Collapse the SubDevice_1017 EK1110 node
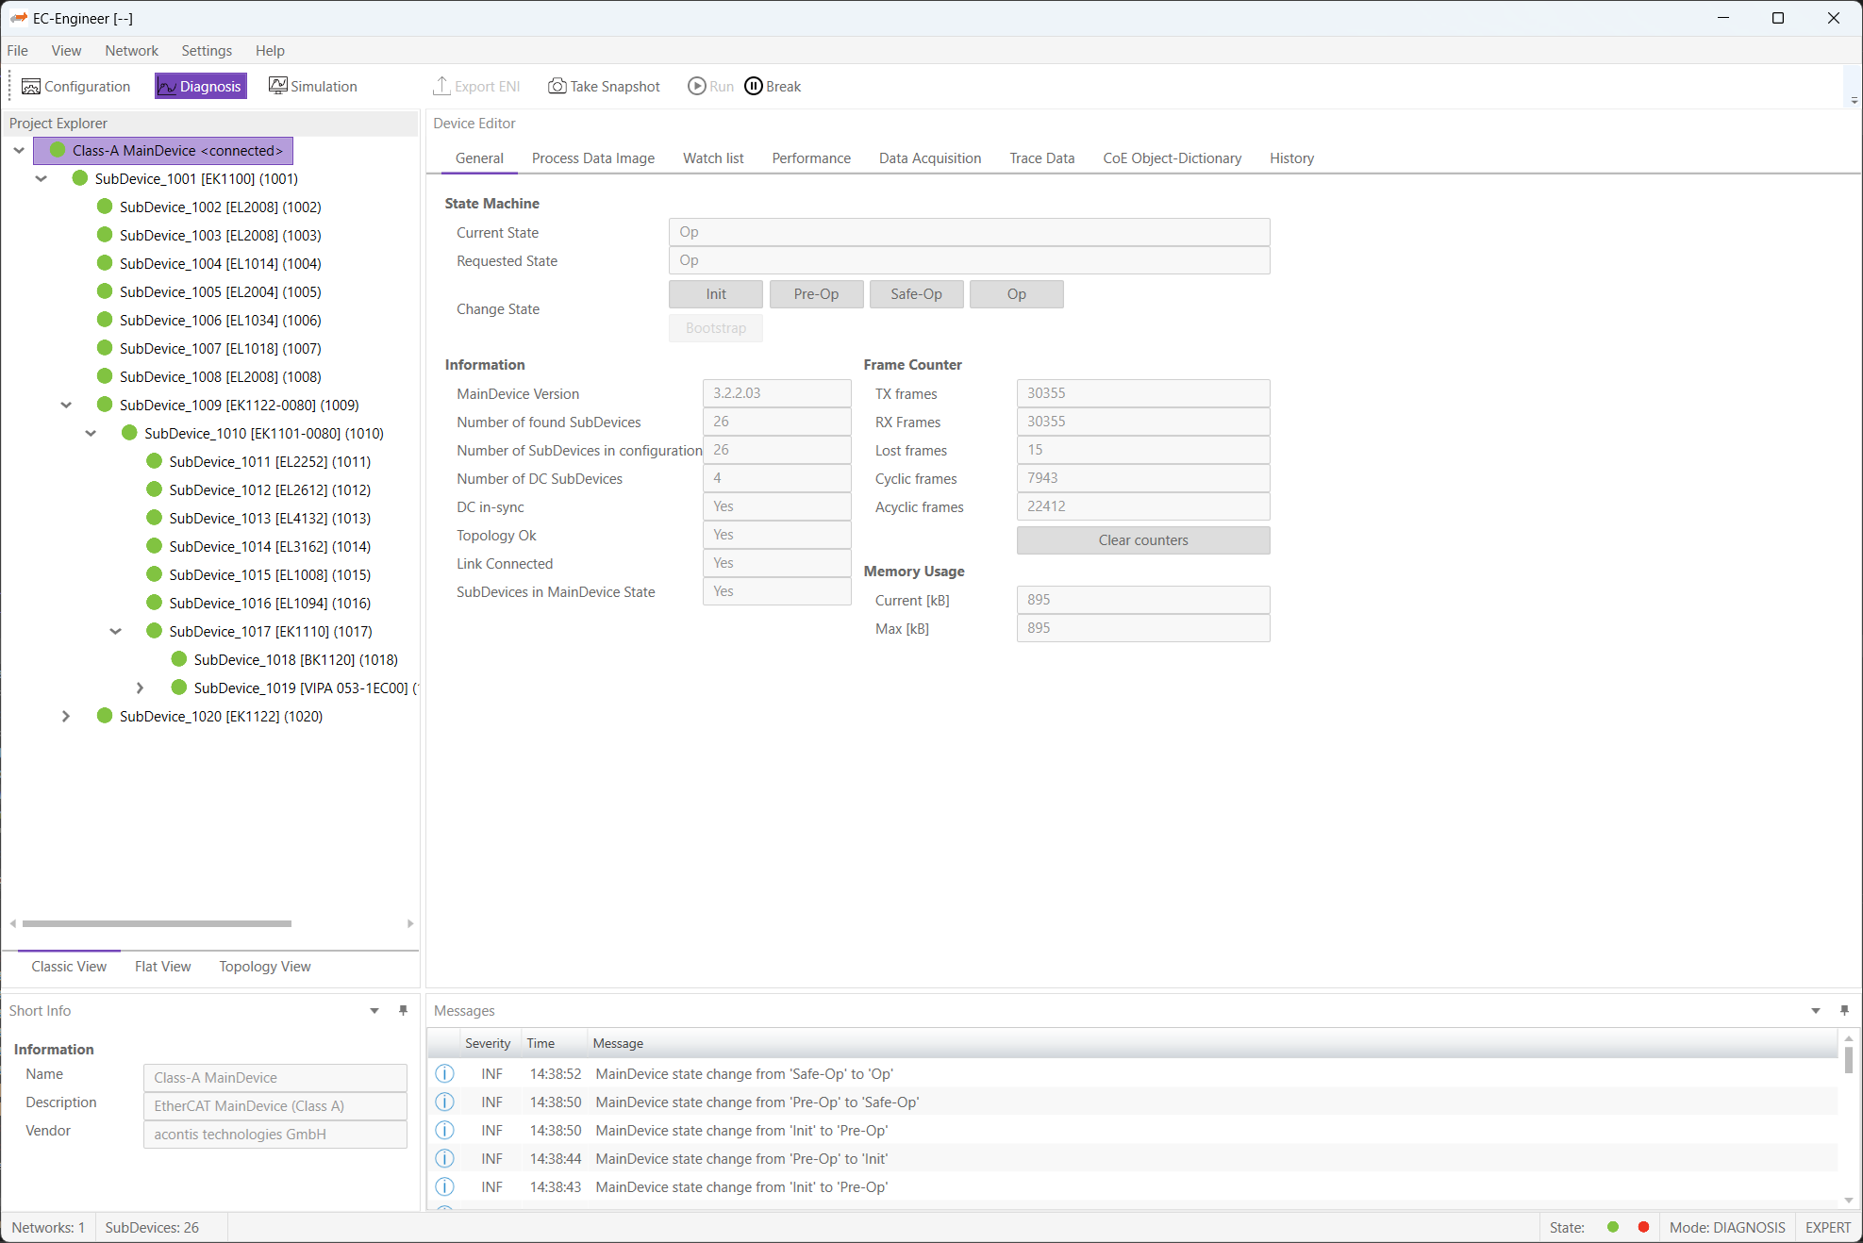 (115, 631)
